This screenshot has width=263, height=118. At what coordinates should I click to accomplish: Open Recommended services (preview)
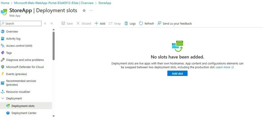click(21, 83)
